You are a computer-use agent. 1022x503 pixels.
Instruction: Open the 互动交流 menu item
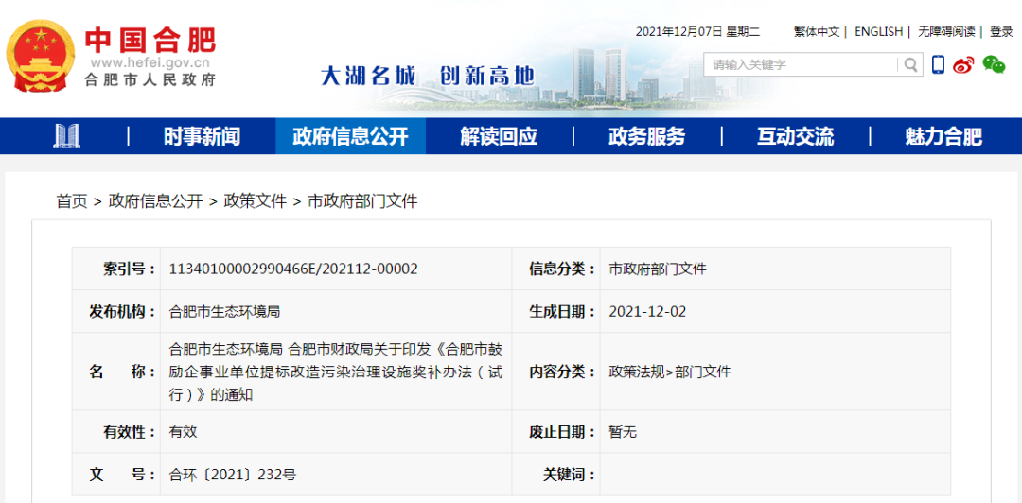pos(795,136)
